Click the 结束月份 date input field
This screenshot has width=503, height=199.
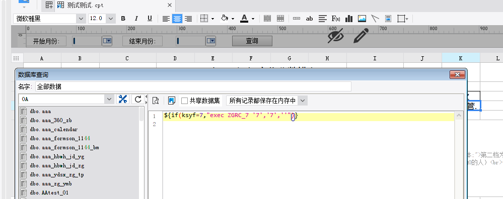click(191, 41)
